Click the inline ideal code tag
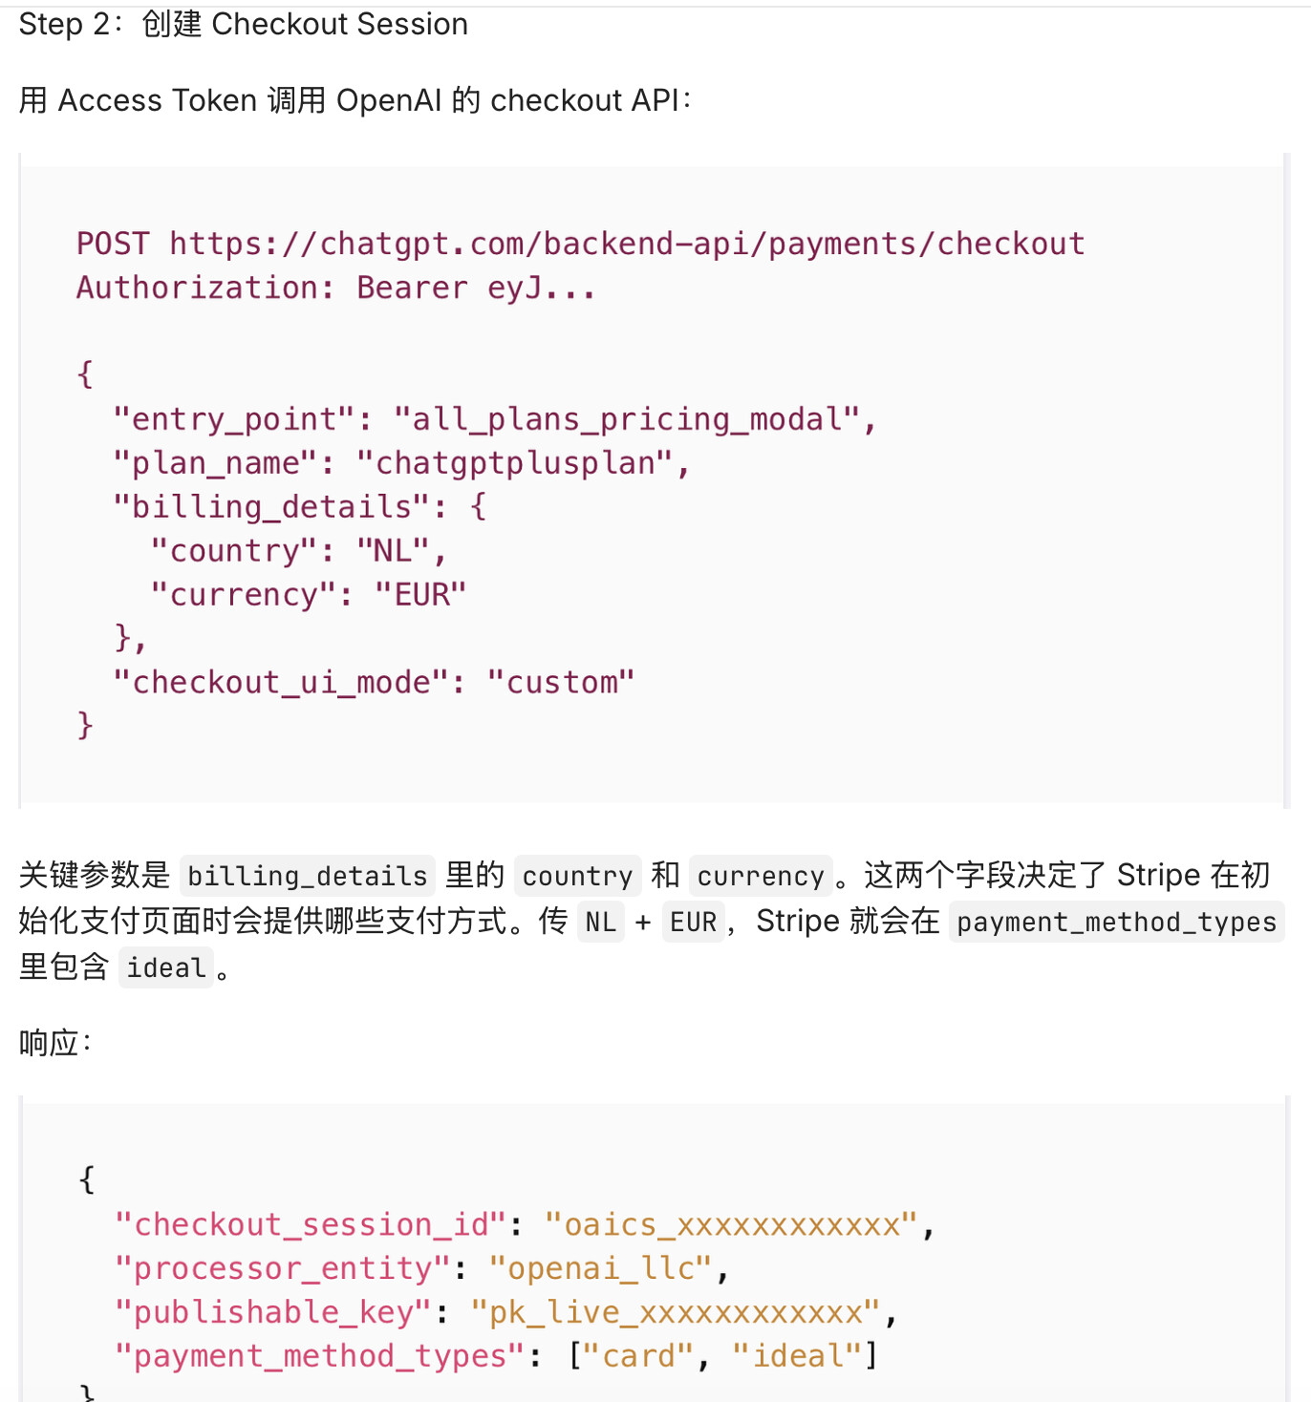 (166, 967)
